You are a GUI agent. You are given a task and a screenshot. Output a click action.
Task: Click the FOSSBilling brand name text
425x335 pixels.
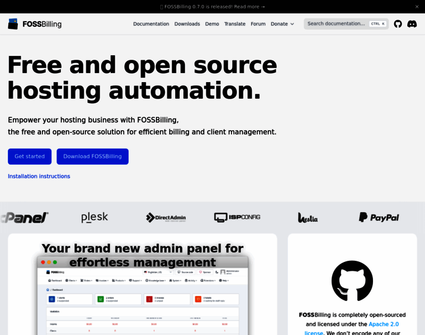[42, 24]
